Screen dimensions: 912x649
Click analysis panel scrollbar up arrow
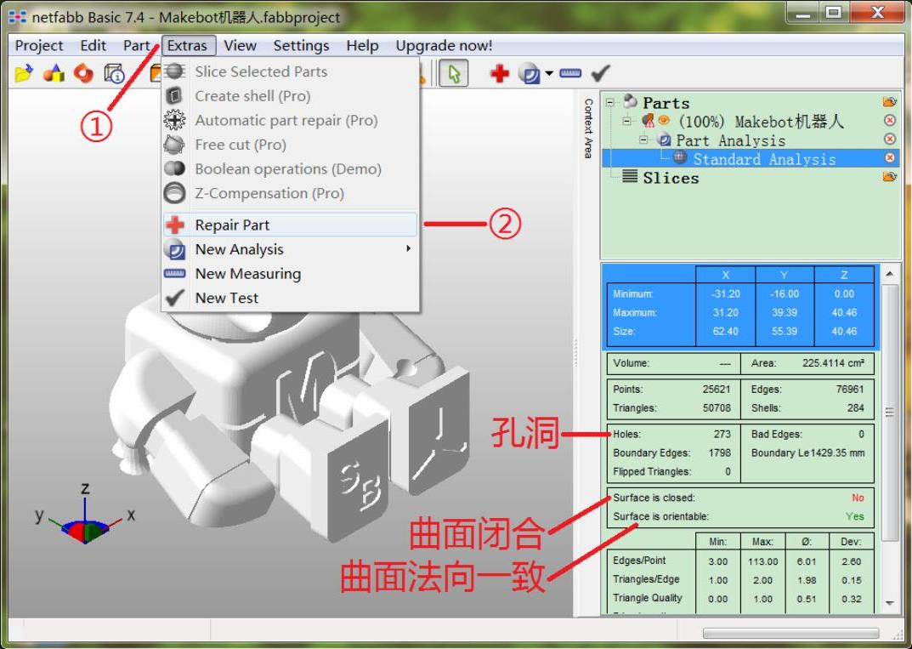tap(890, 274)
